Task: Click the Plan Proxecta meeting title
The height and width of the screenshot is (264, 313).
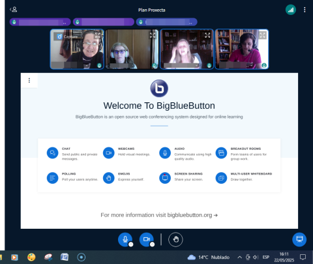Action: (x=152, y=10)
